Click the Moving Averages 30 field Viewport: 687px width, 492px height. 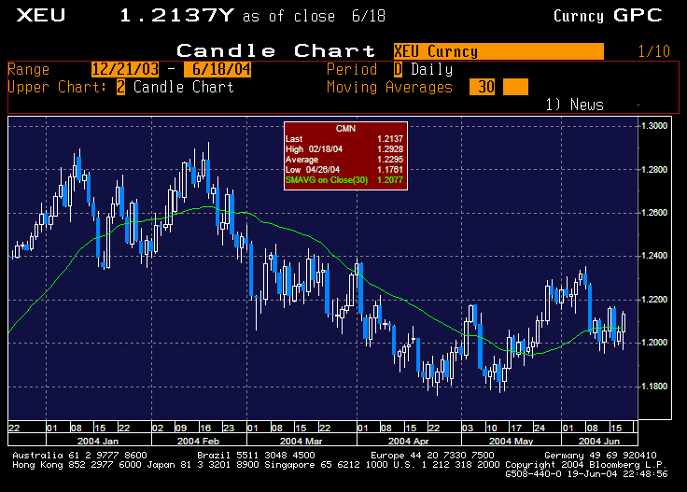[x=483, y=87]
